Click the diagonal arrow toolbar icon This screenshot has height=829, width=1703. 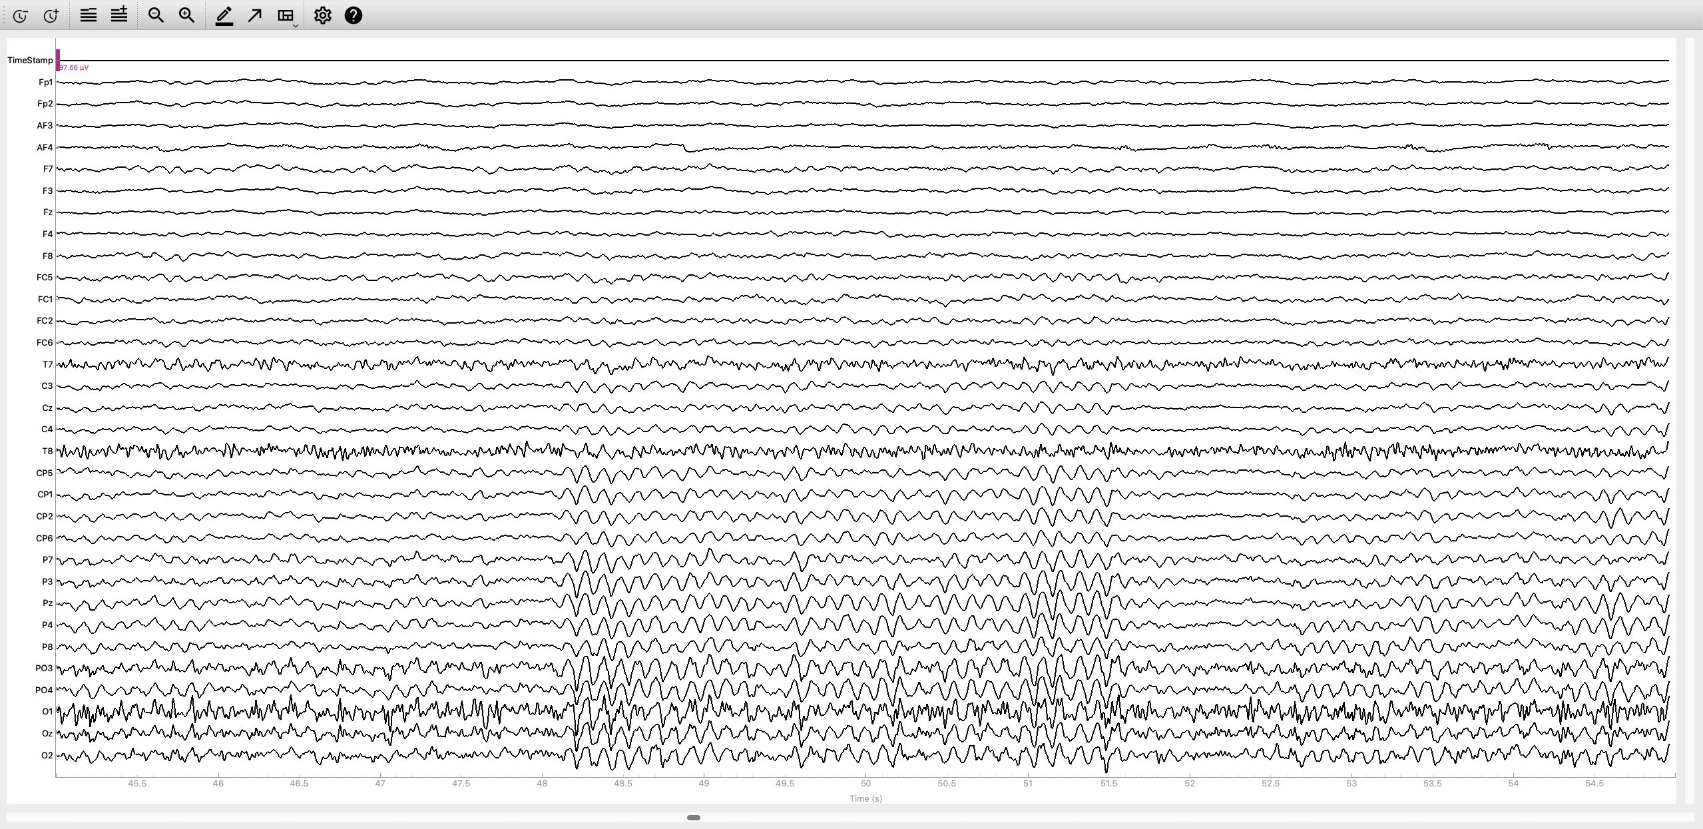(255, 15)
